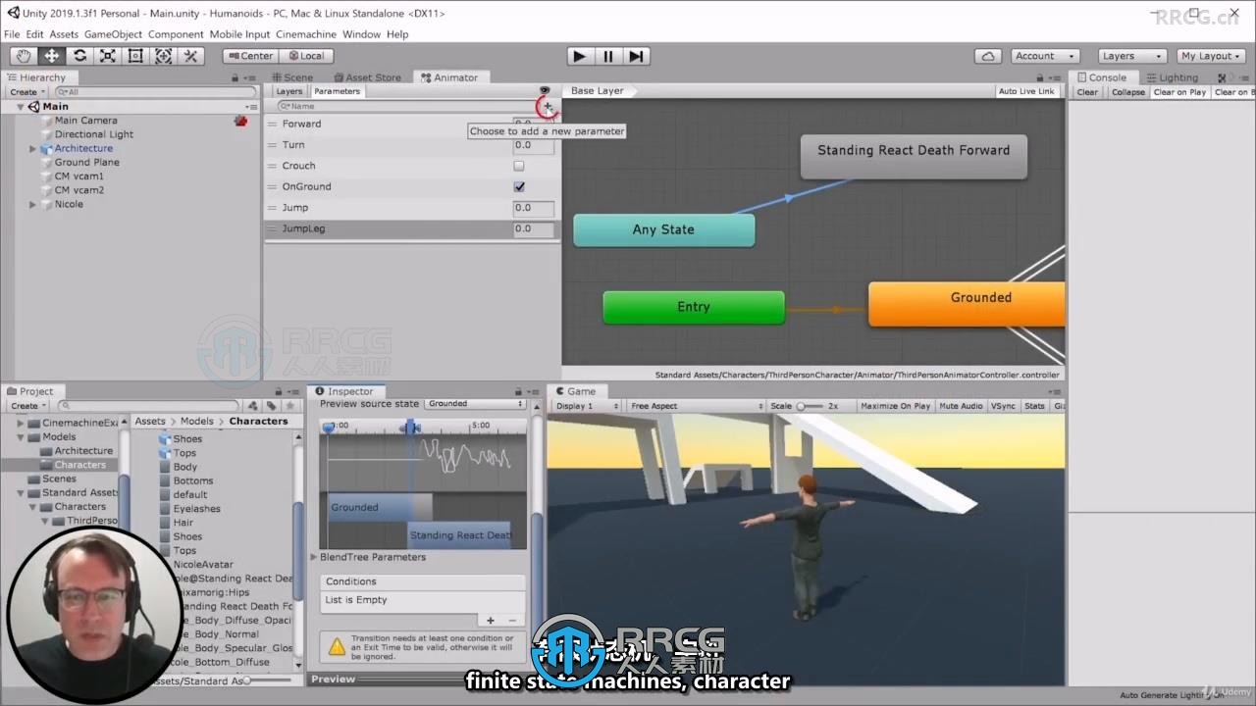The image size is (1256, 706).
Task: Click the Auto Live Link button
Action: (1026, 91)
